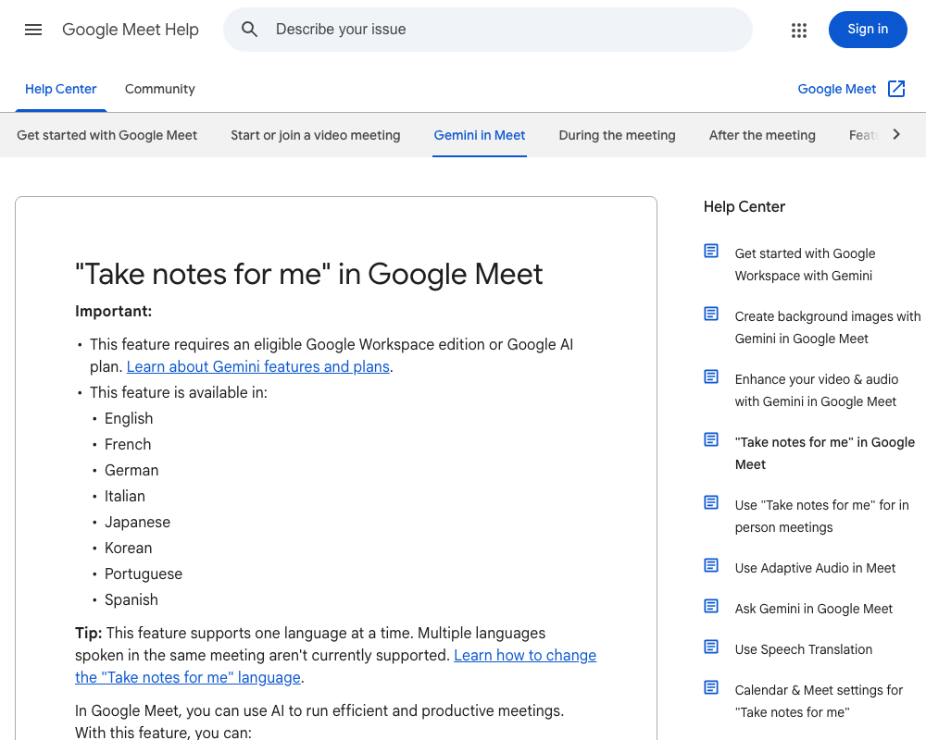Screen dimensions: 926x740
Task: Click the Google Meet external-link icon
Action: click(x=896, y=89)
